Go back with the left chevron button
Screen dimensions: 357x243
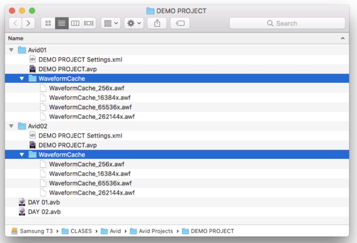pos(15,23)
